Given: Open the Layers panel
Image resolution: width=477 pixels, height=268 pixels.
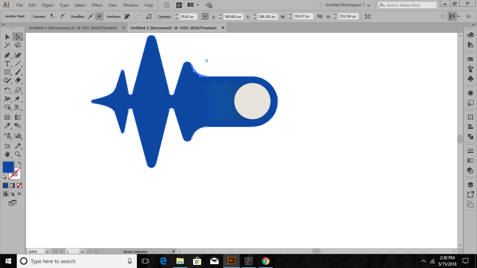Looking at the screenshot, I should click(x=470, y=184).
